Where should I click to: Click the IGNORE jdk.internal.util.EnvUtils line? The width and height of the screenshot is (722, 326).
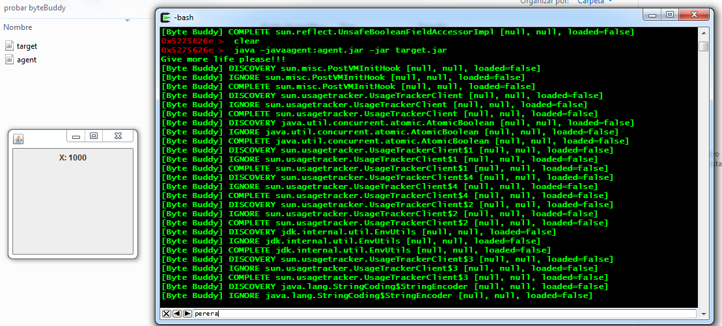click(x=351, y=241)
